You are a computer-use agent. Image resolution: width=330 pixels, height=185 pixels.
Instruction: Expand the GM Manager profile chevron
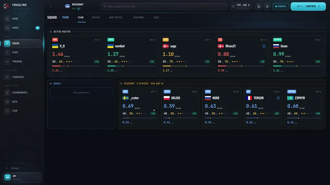coord(38,178)
